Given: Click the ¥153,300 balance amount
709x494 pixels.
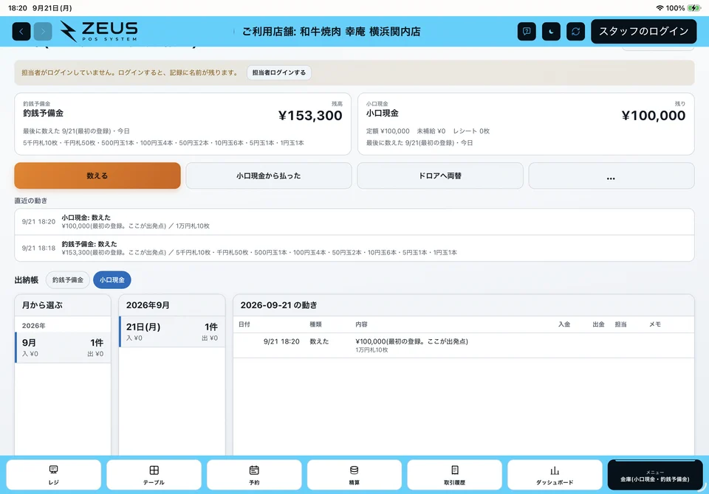Looking at the screenshot, I should tap(310, 116).
